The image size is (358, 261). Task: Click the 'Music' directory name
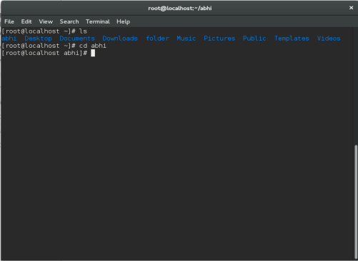pyautogui.click(x=187, y=39)
